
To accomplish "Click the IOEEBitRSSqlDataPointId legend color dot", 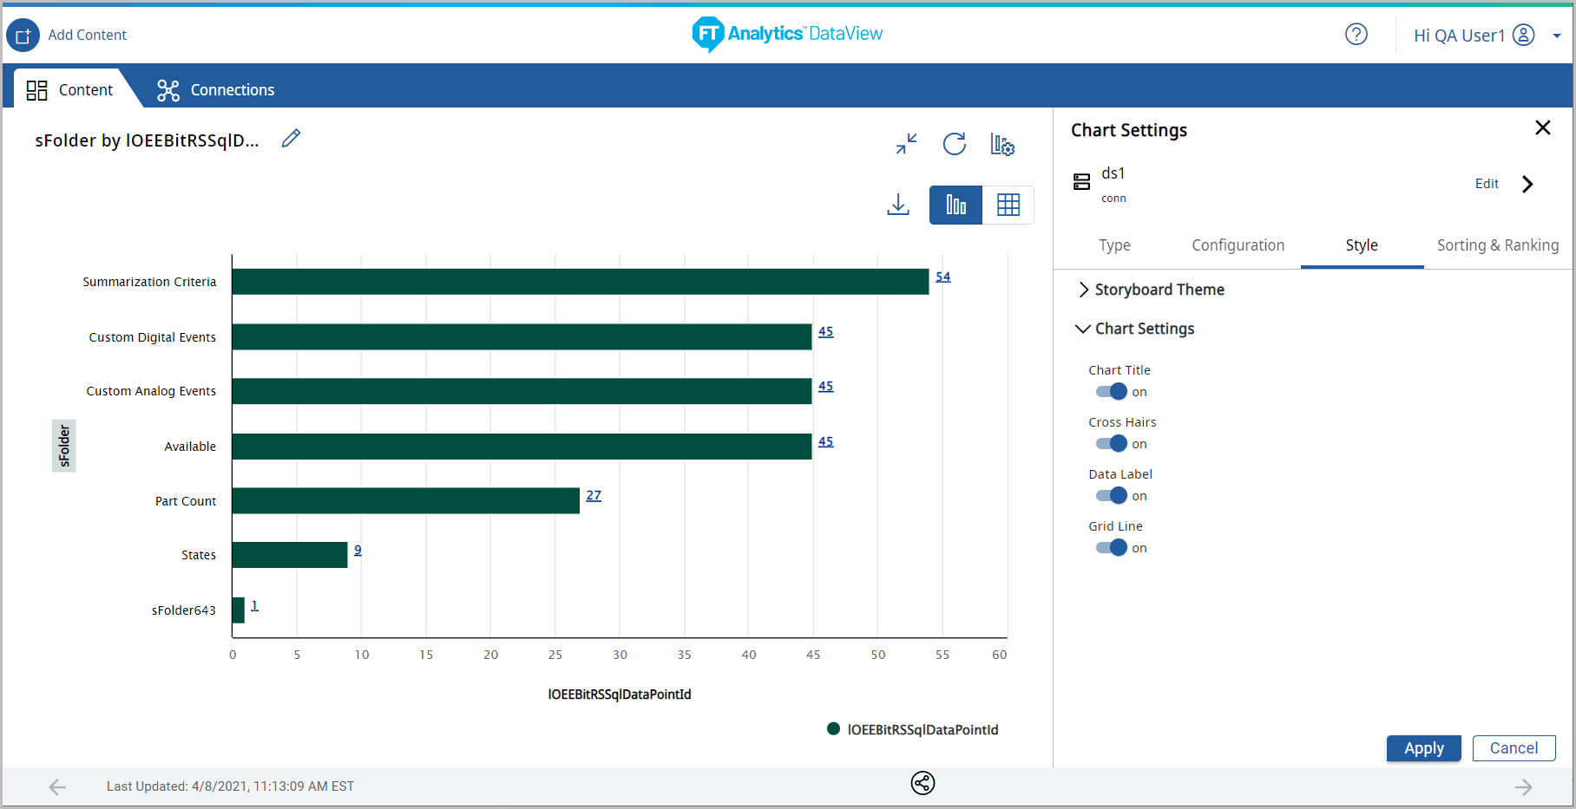I will pos(833,729).
